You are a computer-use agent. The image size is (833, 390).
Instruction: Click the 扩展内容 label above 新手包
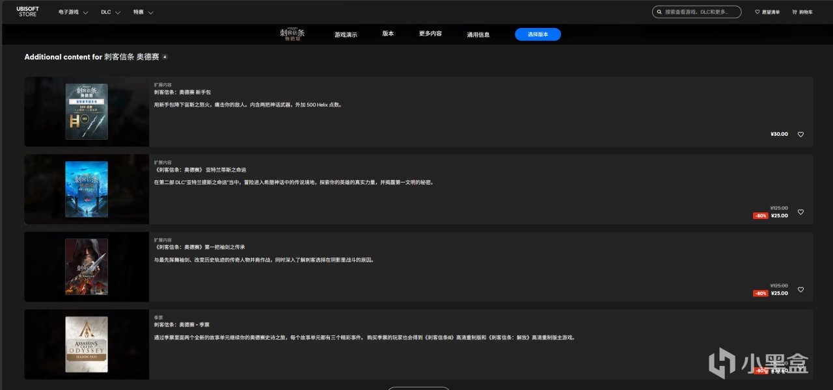pyautogui.click(x=163, y=85)
